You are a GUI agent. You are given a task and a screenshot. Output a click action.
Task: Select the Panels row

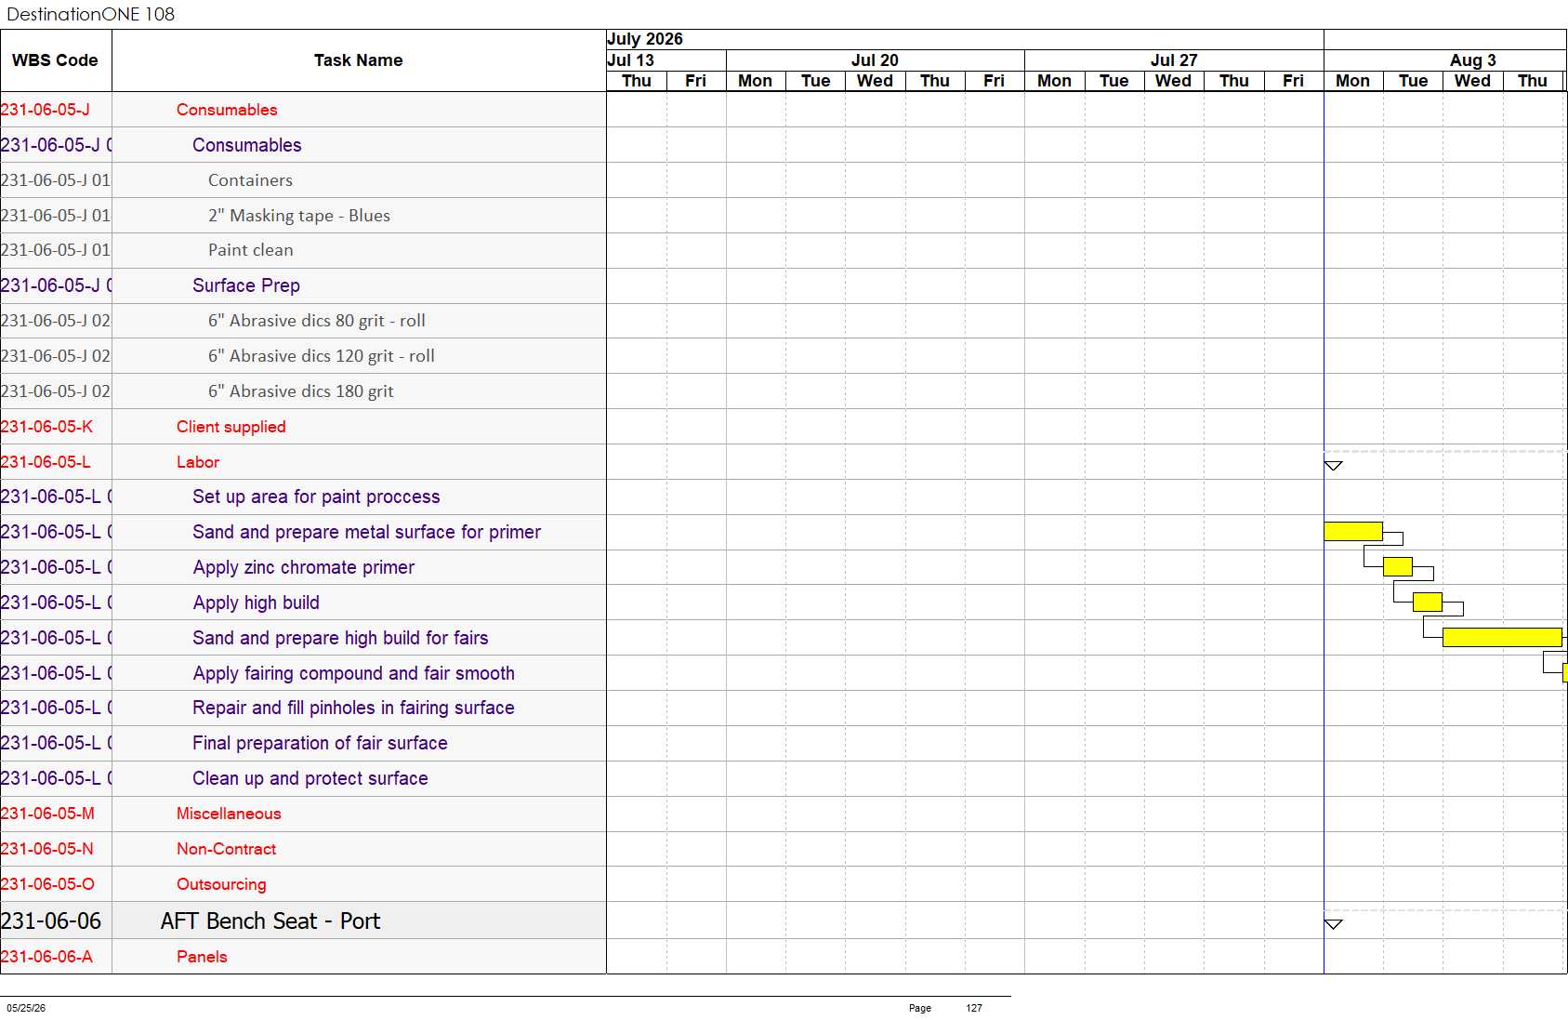tap(303, 957)
